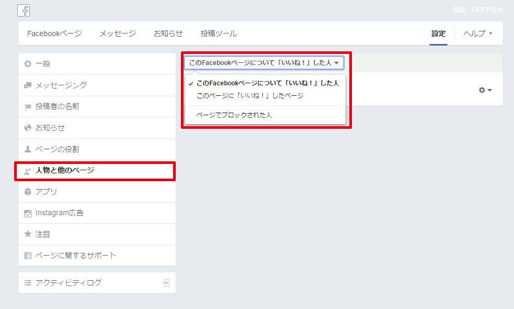Open the gear dropdown on the right panel
514x309 pixels.
[485, 90]
